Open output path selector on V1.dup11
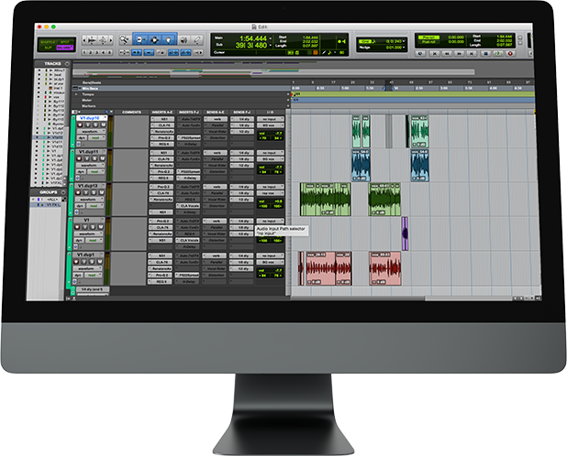The width and height of the screenshot is (567, 456). pyautogui.click(x=270, y=159)
